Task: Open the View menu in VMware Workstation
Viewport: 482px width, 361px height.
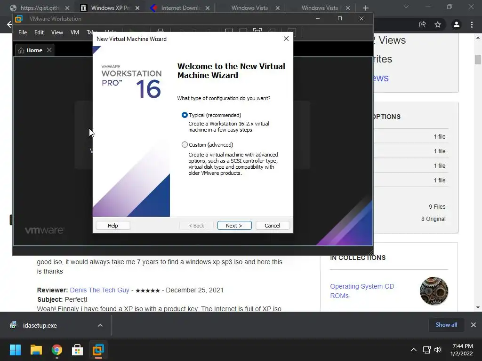Action: pyautogui.click(x=57, y=32)
